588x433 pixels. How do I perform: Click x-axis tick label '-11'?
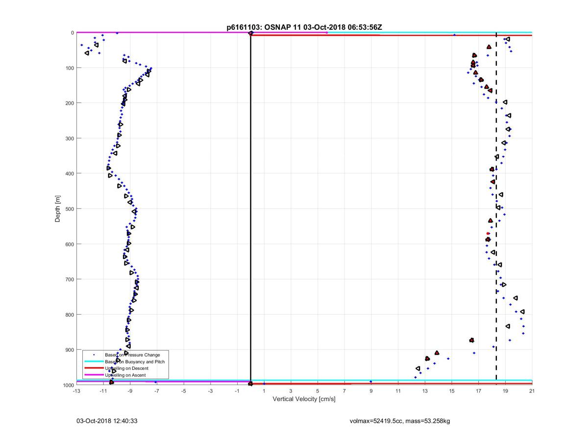click(x=103, y=391)
